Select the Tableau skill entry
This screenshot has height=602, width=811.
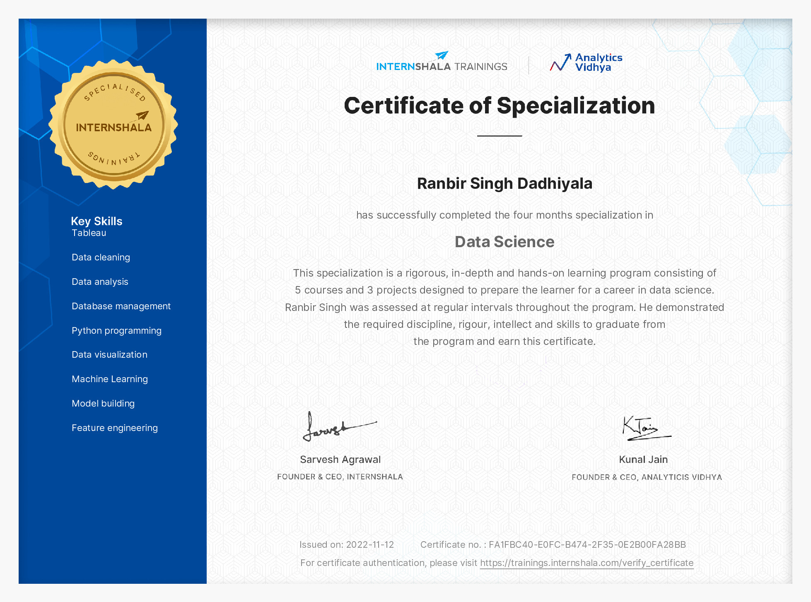(89, 233)
